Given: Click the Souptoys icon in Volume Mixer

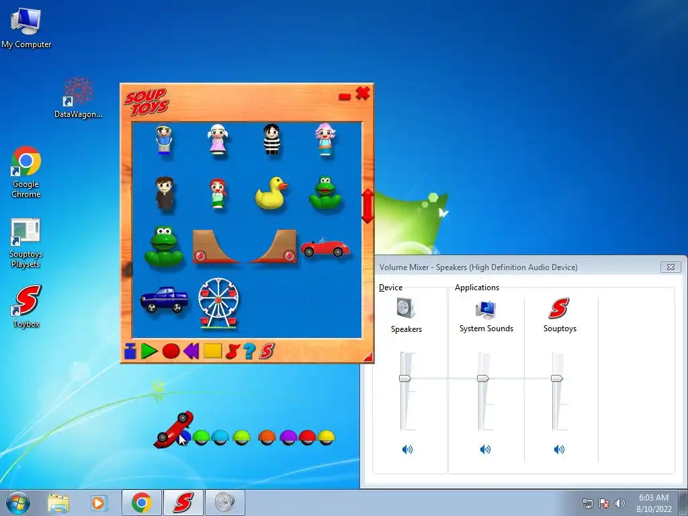Looking at the screenshot, I should (x=559, y=308).
